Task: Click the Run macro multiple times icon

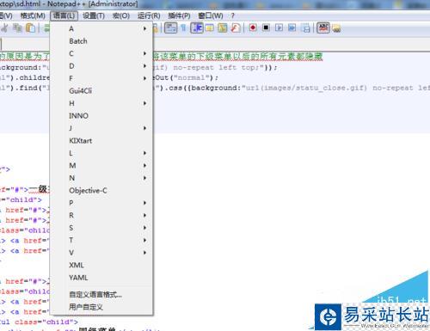Action: (x=292, y=28)
